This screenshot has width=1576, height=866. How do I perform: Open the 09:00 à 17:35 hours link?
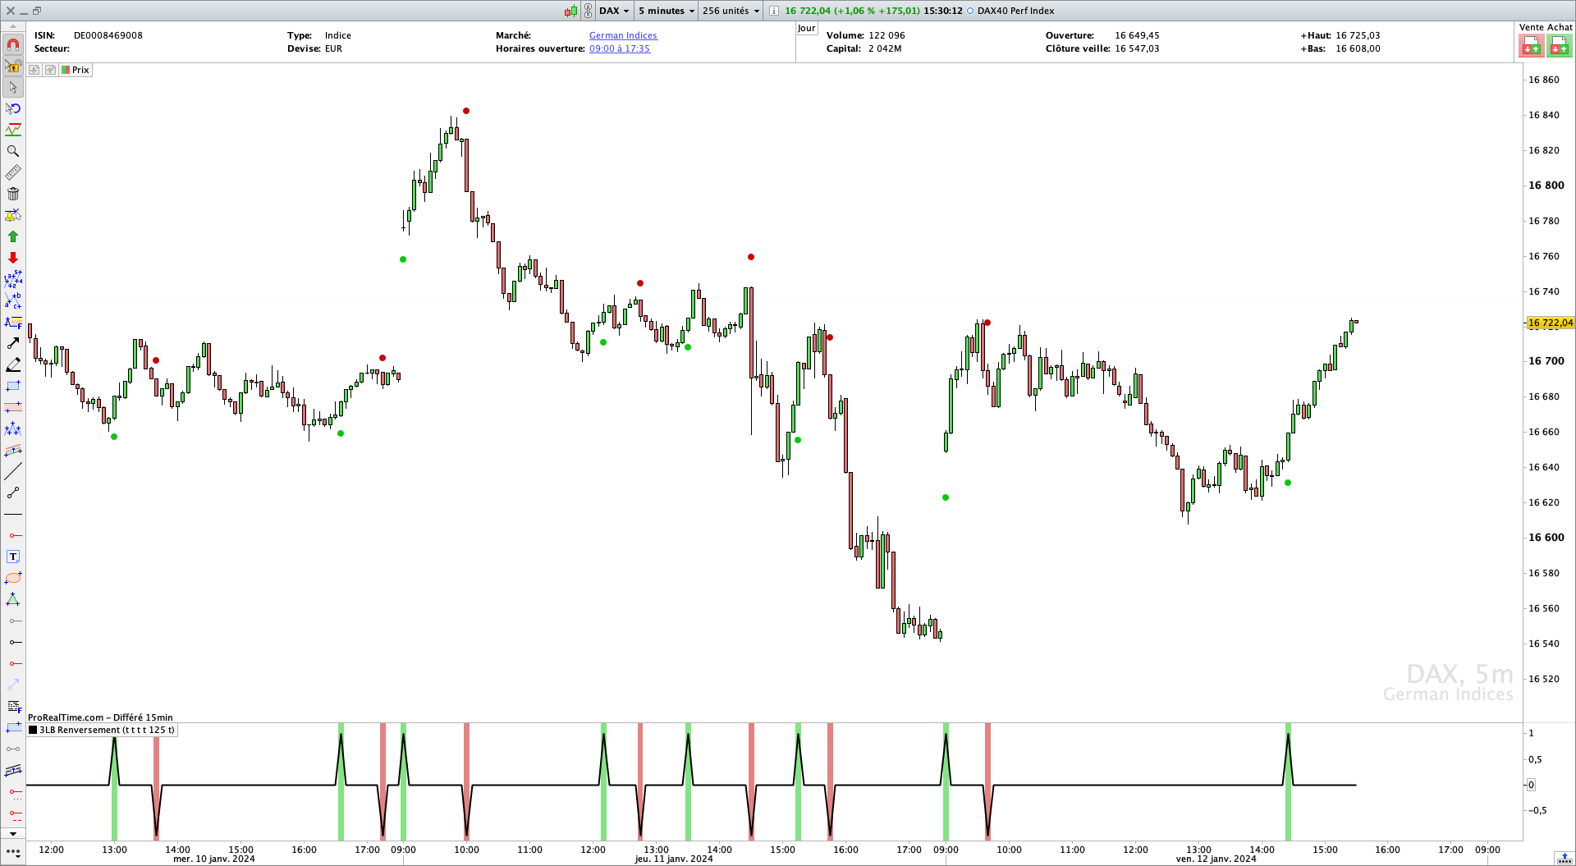(620, 48)
